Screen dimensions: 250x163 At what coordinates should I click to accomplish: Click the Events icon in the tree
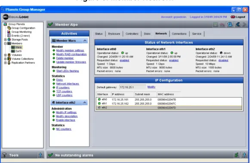pyautogui.click(x=9, y=36)
